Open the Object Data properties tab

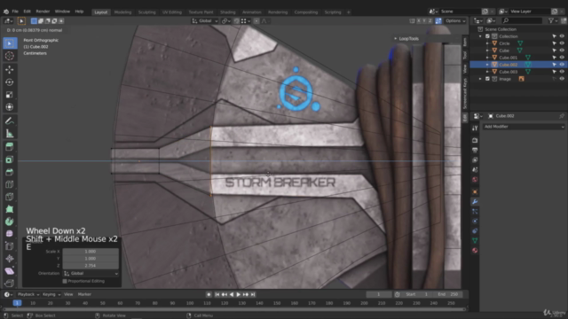pos(475,240)
